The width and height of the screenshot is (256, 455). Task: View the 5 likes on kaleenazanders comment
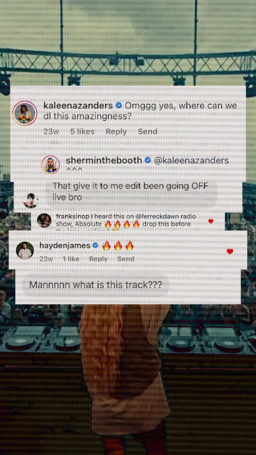[x=82, y=131]
